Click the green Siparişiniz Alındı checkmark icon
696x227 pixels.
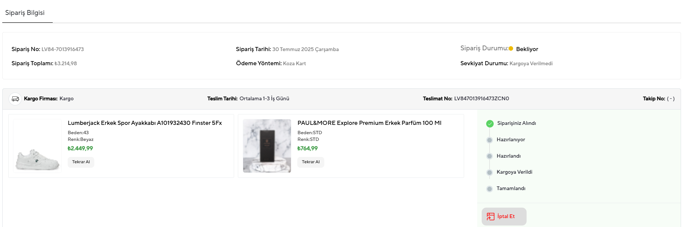click(x=490, y=124)
